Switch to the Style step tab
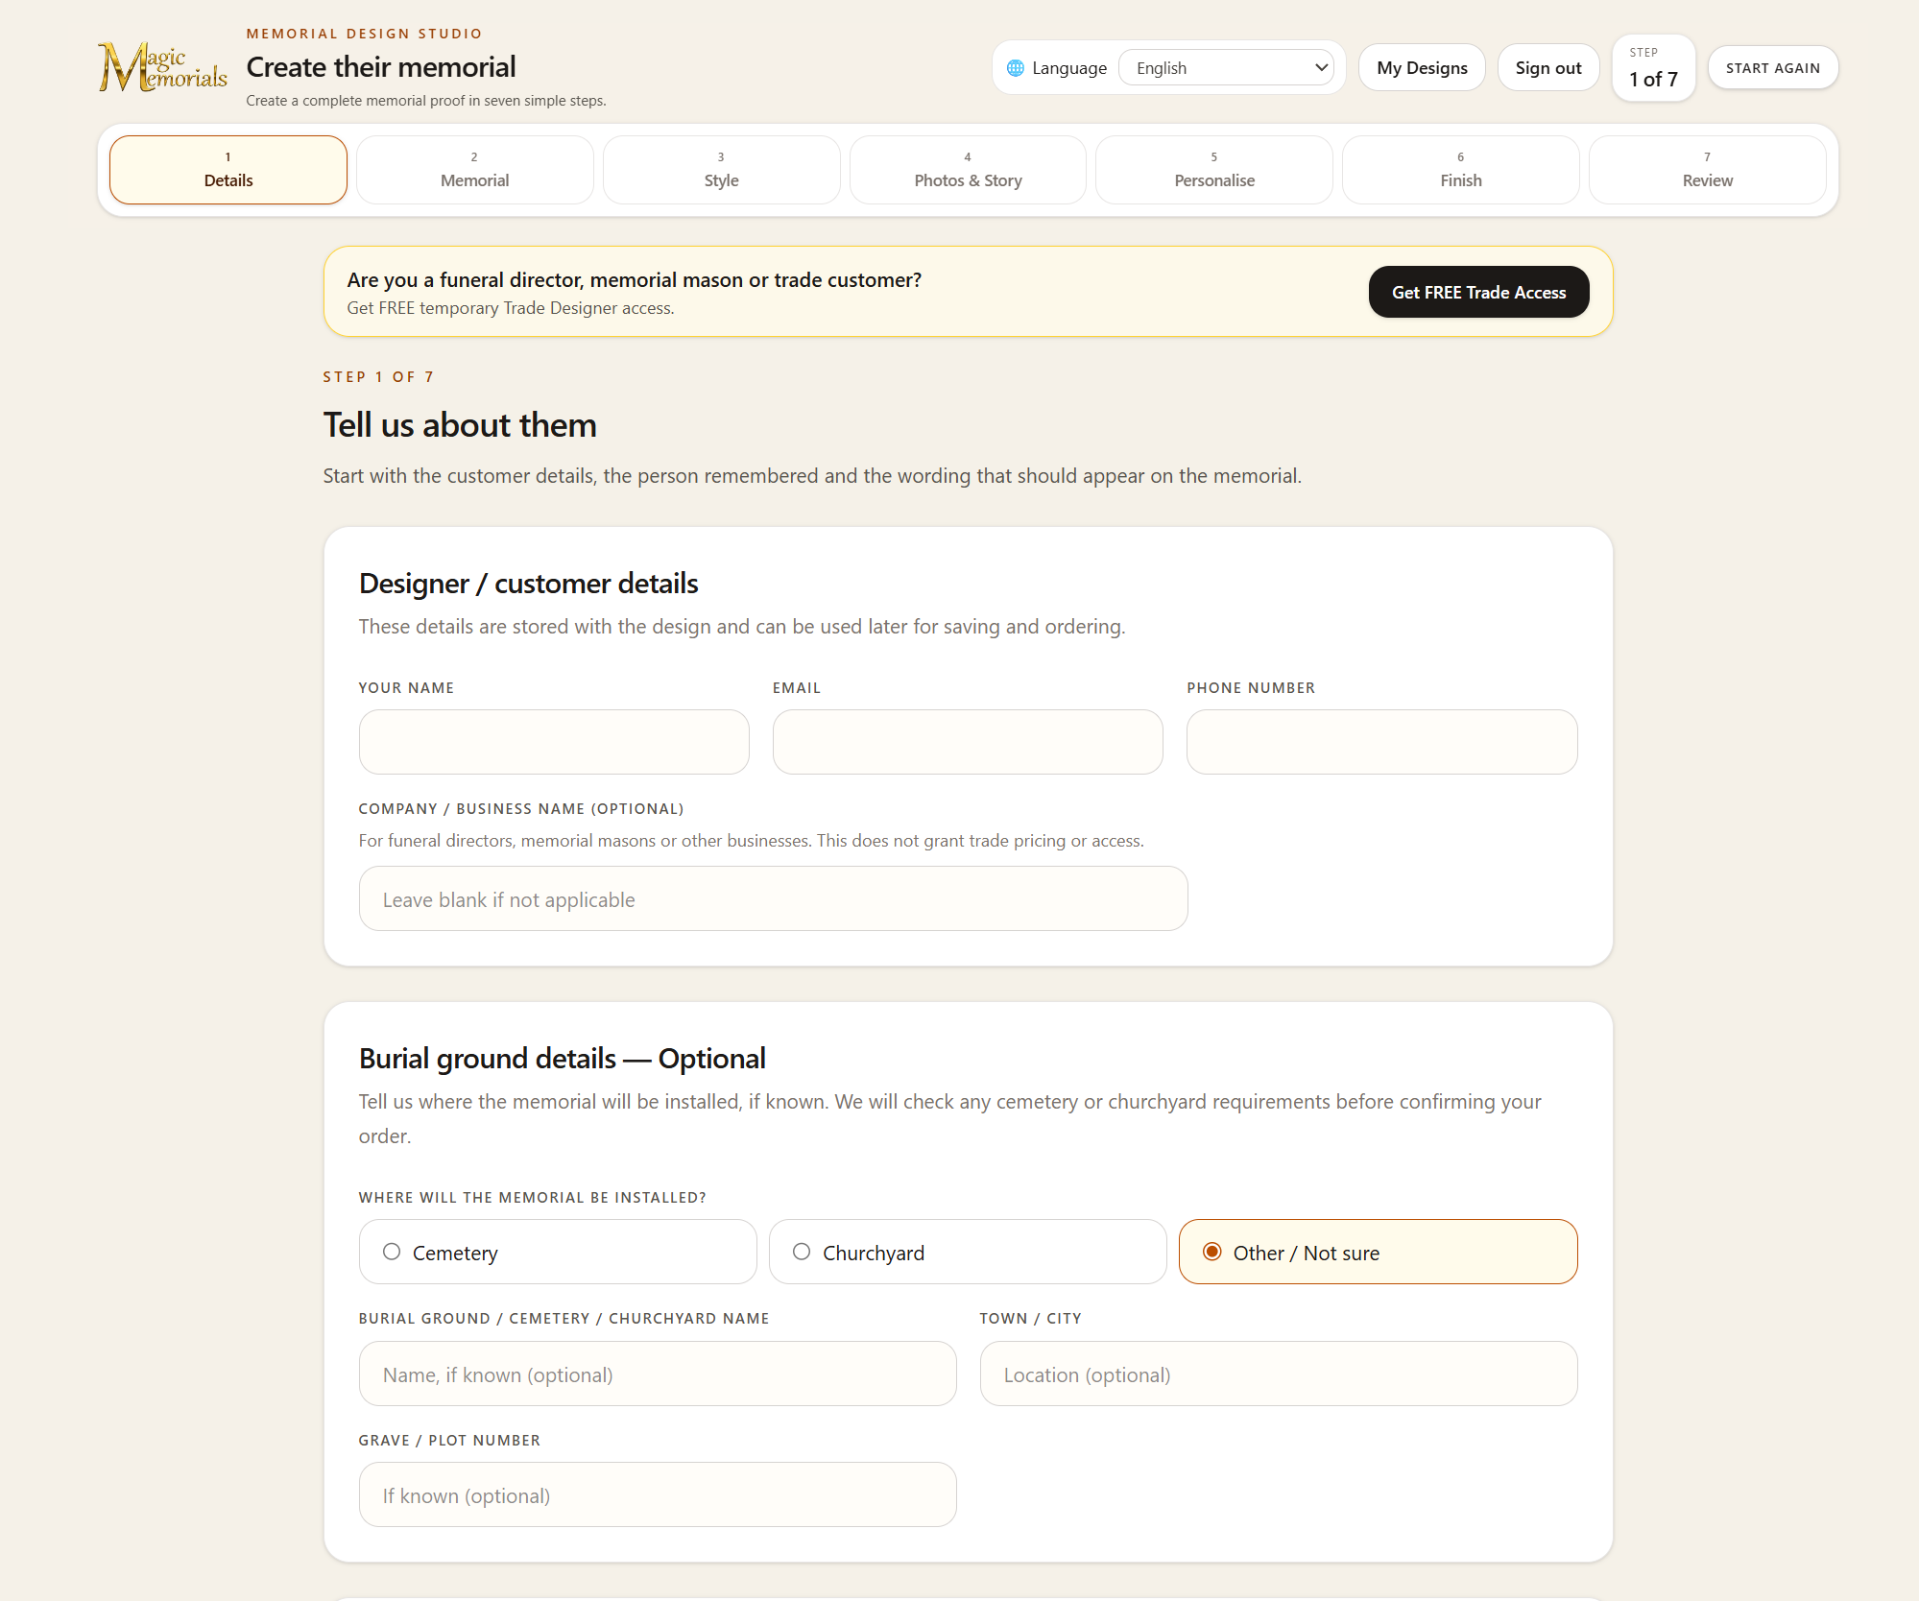Image resolution: width=1919 pixels, height=1601 pixels. pos(721,170)
